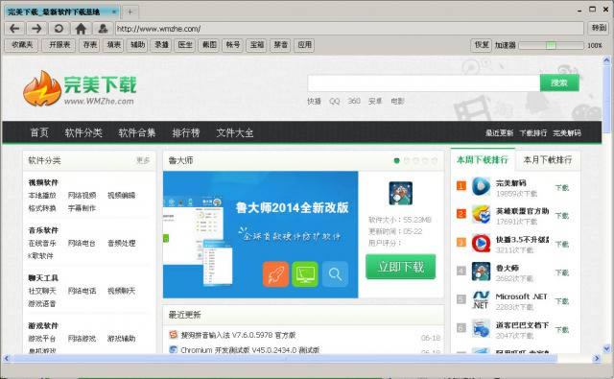Click the 完美解码 icon in ranking list
The image size is (614, 379).
pos(481,187)
